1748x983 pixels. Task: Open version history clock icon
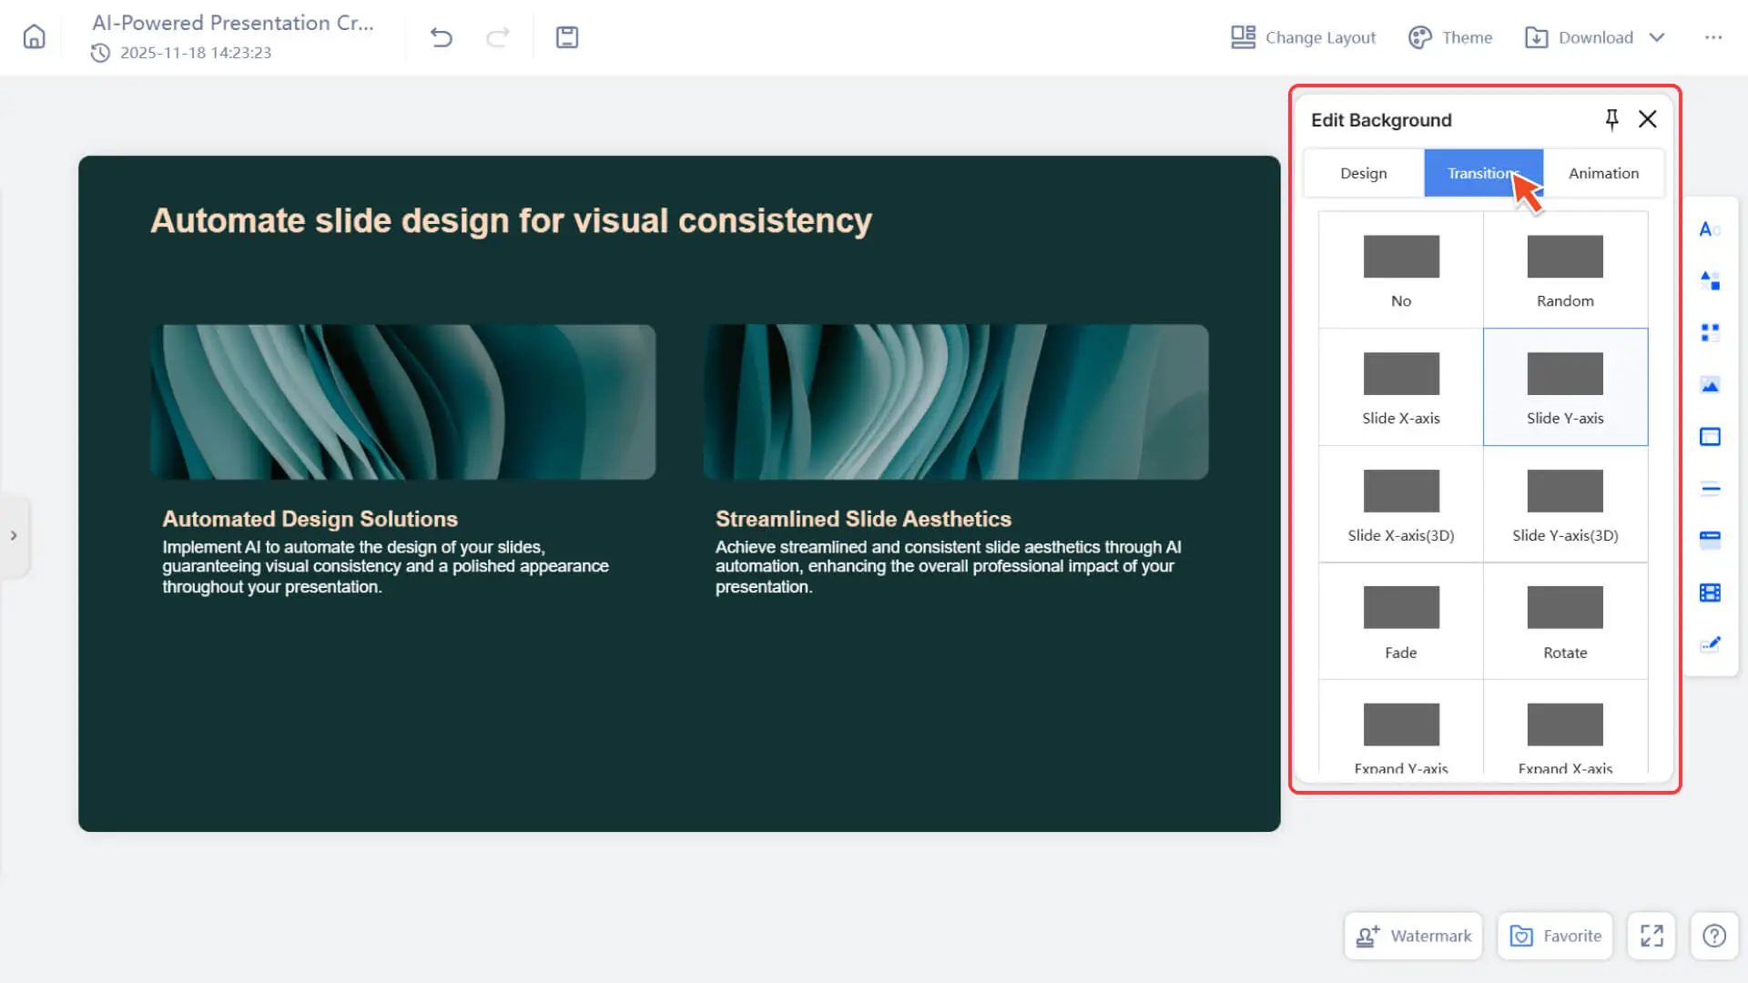(x=100, y=53)
